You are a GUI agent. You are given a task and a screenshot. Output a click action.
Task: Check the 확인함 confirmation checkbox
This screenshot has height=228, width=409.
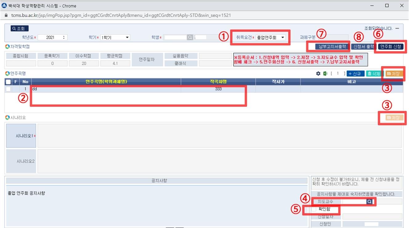(314, 209)
